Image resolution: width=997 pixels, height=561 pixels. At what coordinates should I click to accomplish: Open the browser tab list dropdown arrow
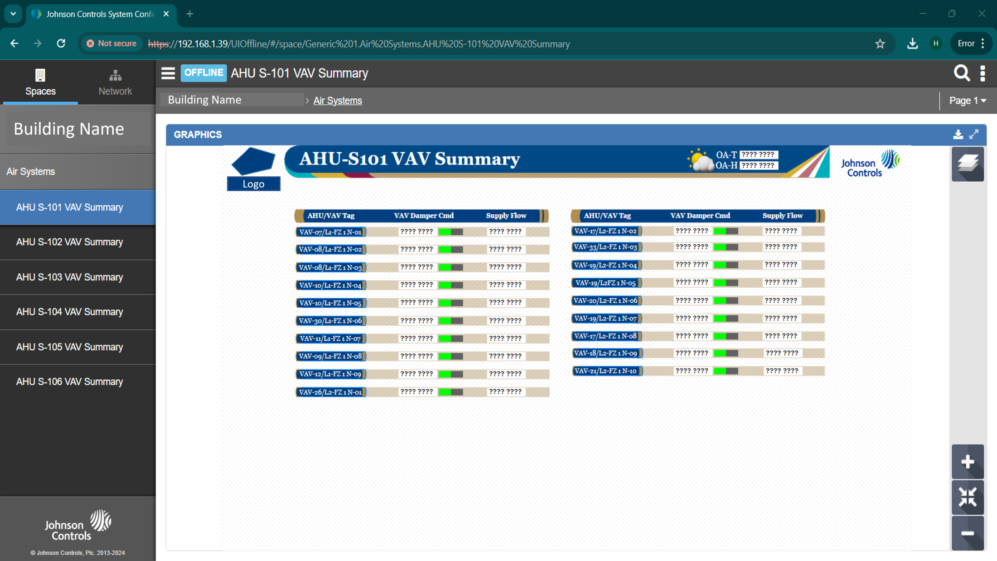point(13,14)
